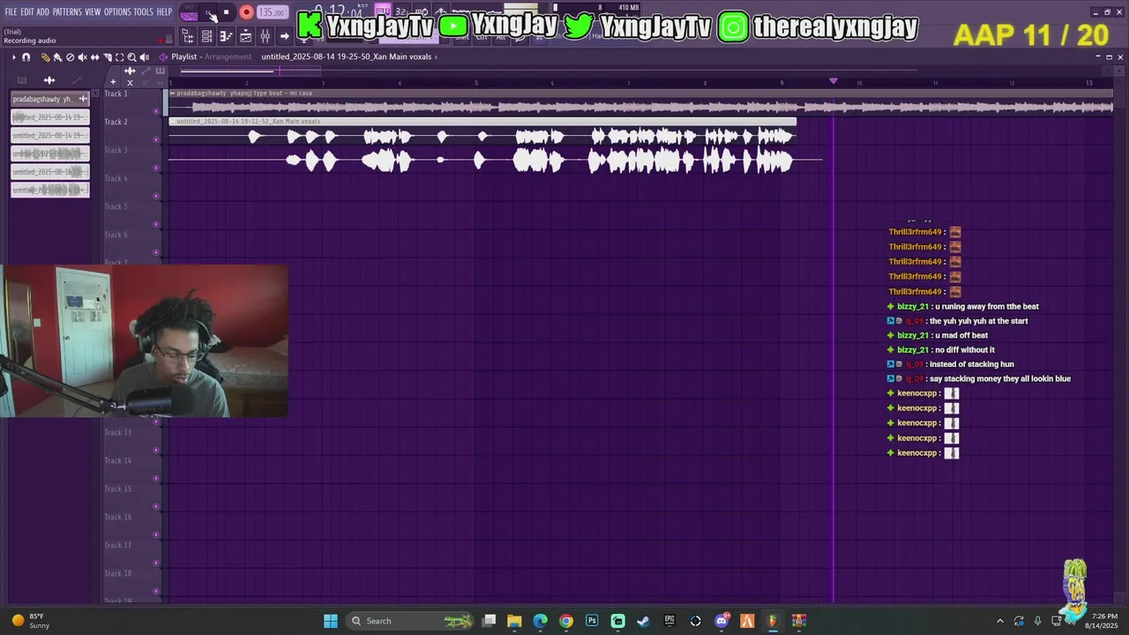Viewport: 1129px width, 635px height.
Task: Open the TOOLS menu
Action: [143, 11]
